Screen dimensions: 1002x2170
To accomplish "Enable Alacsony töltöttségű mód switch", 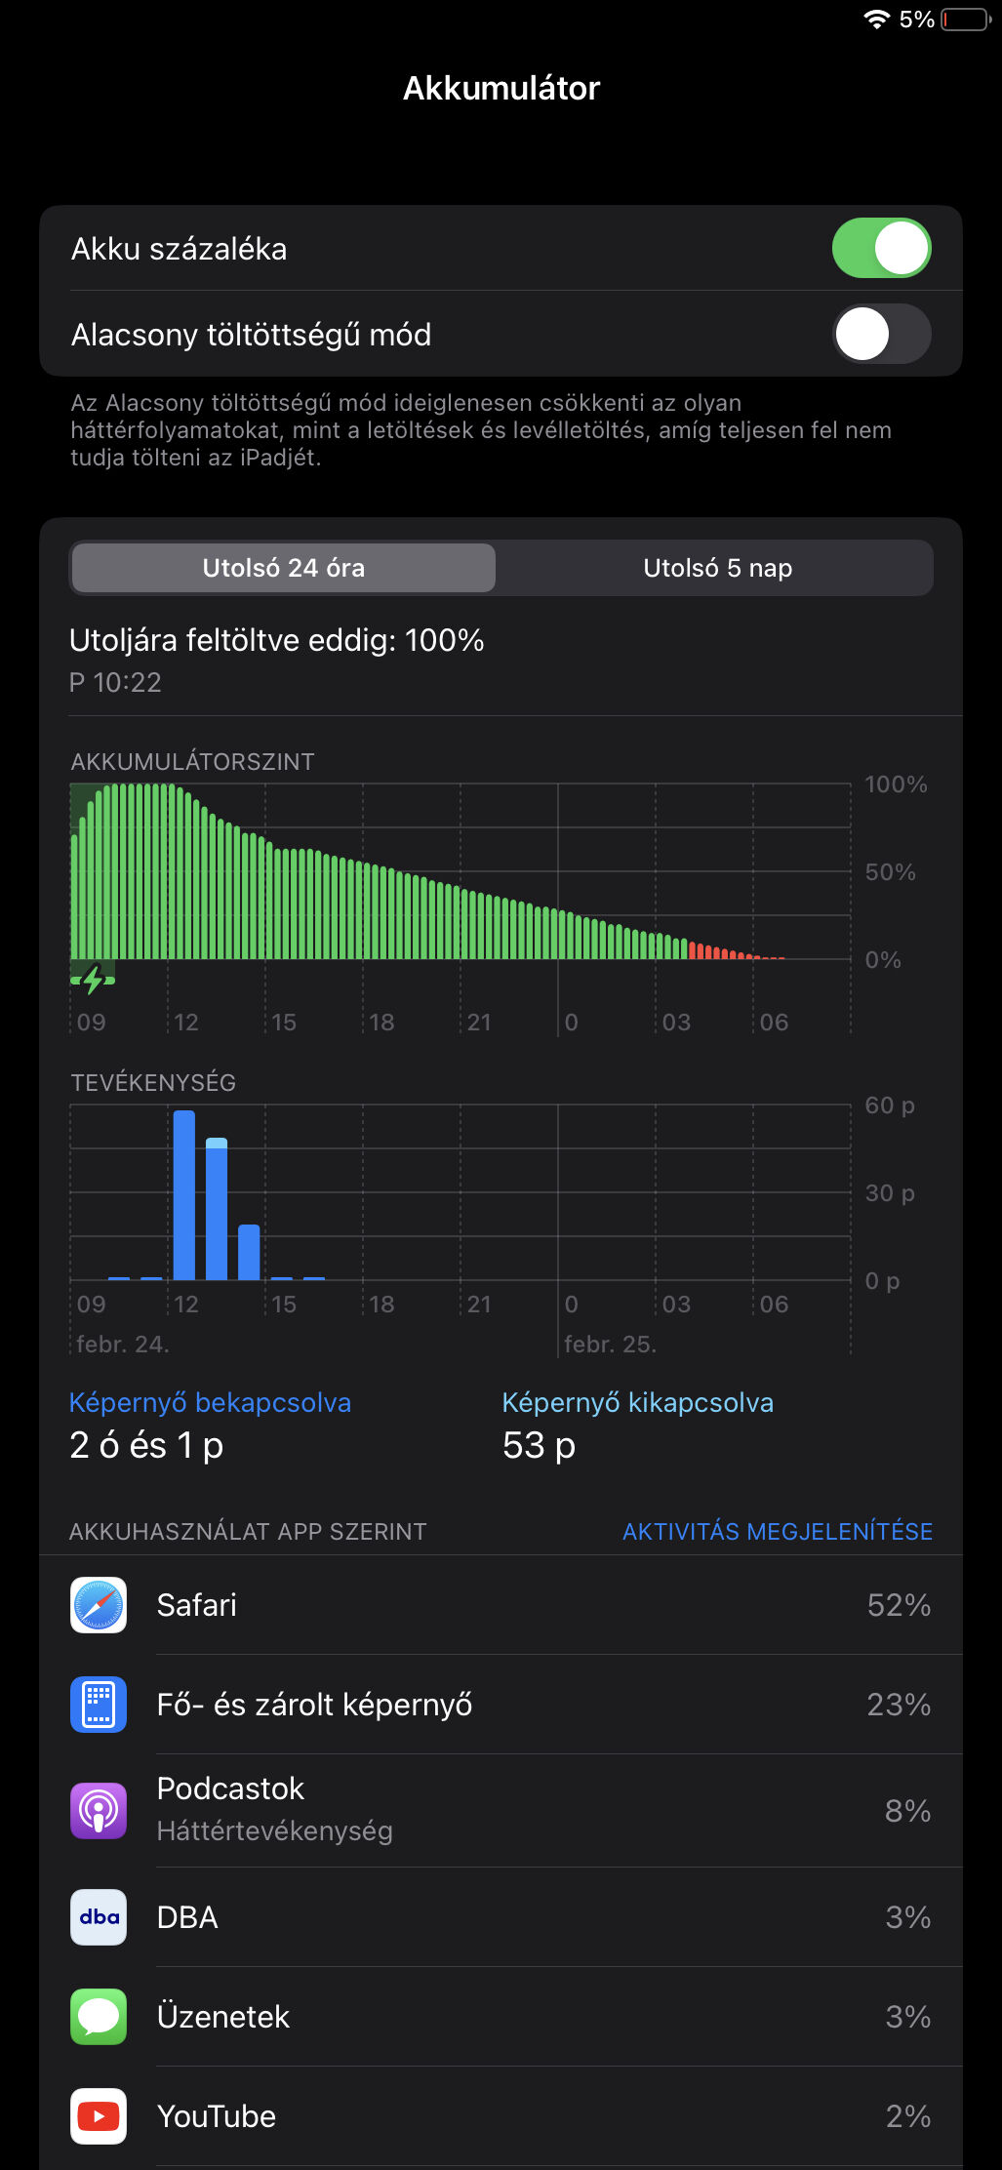I will tap(881, 335).
